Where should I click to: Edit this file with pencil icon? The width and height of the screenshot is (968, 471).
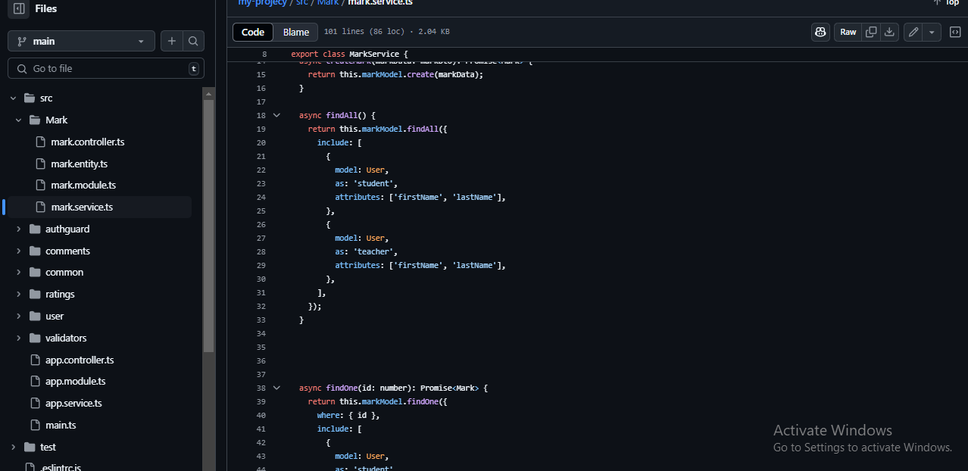(x=913, y=32)
